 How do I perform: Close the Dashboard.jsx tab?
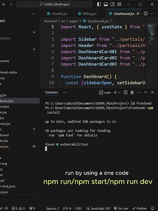(x=138, y=14)
